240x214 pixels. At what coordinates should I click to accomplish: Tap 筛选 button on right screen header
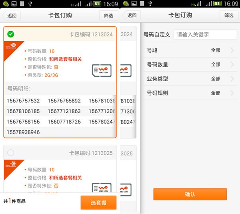point(229,15)
